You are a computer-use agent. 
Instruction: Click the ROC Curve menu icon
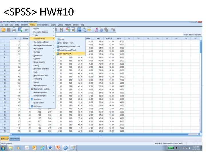coord(32,106)
